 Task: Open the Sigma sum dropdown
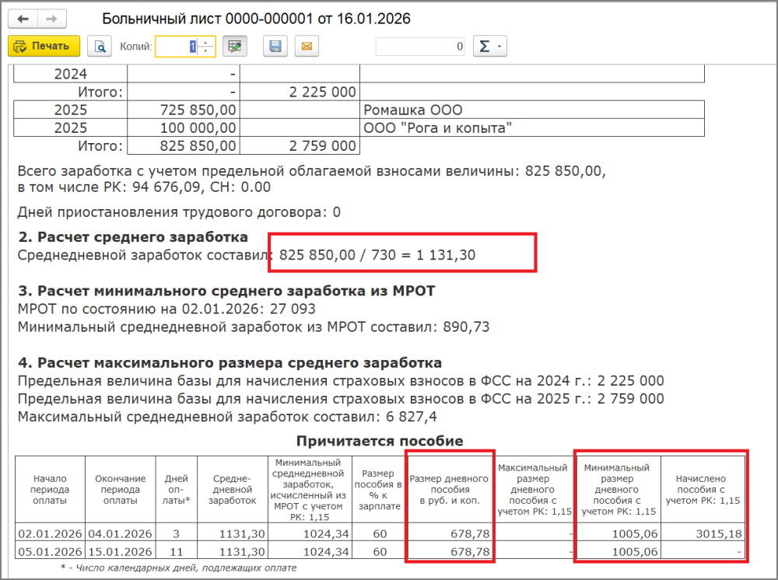[489, 47]
